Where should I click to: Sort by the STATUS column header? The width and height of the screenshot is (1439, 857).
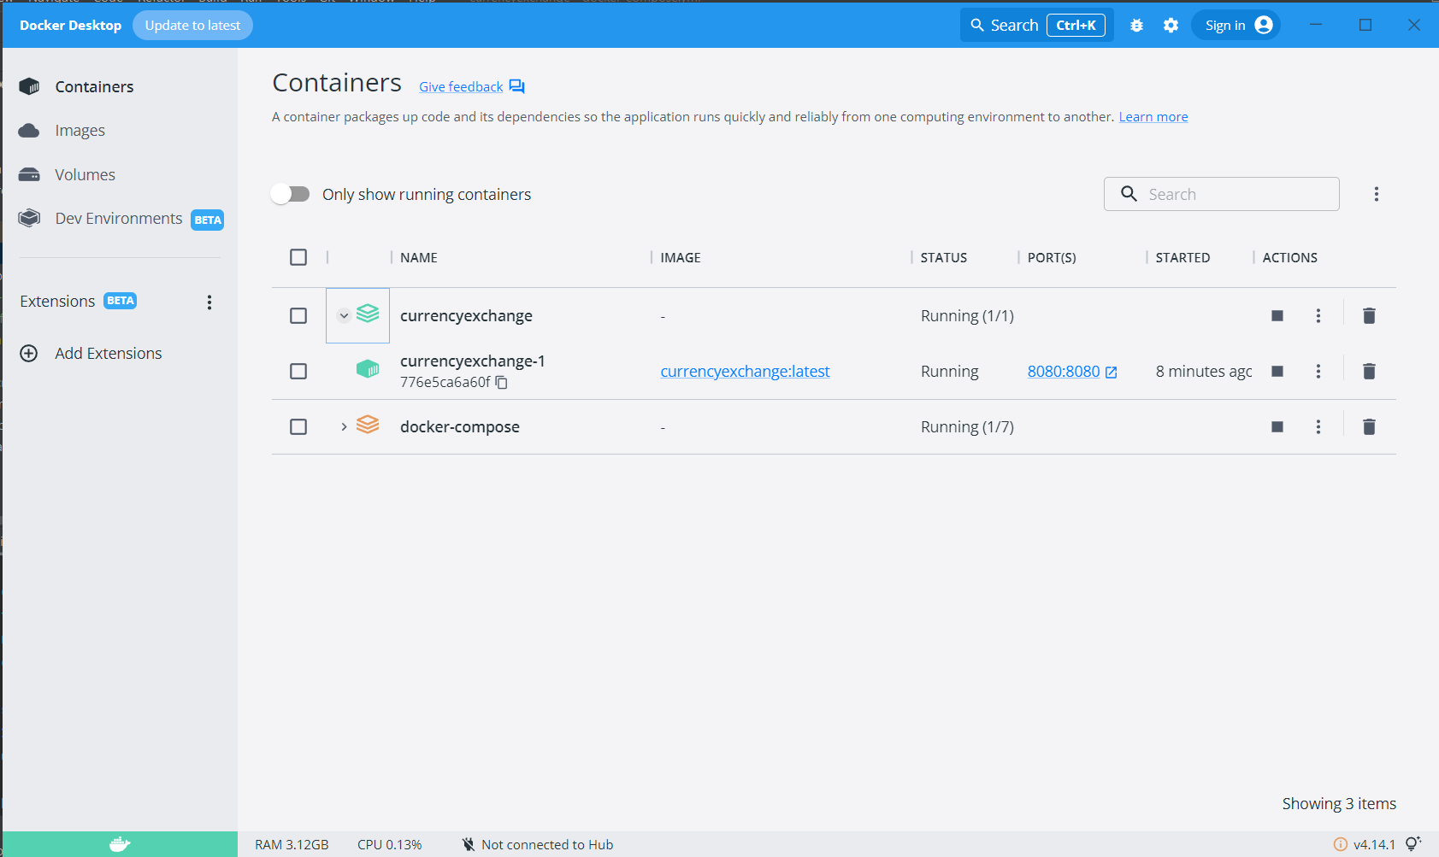944,257
